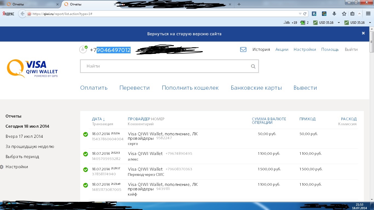The image size is (374, 210).
Task: Select Вчера 17 июл 2014 report
Action: [24, 136]
